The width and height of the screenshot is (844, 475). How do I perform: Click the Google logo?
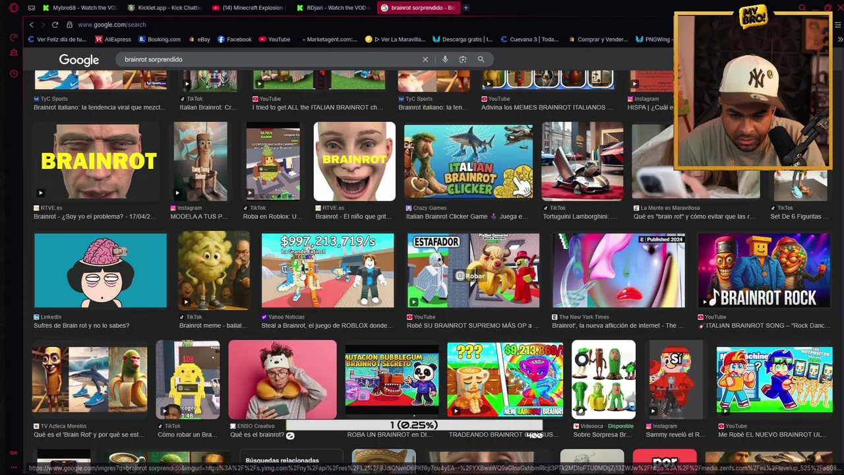(78, 60)
